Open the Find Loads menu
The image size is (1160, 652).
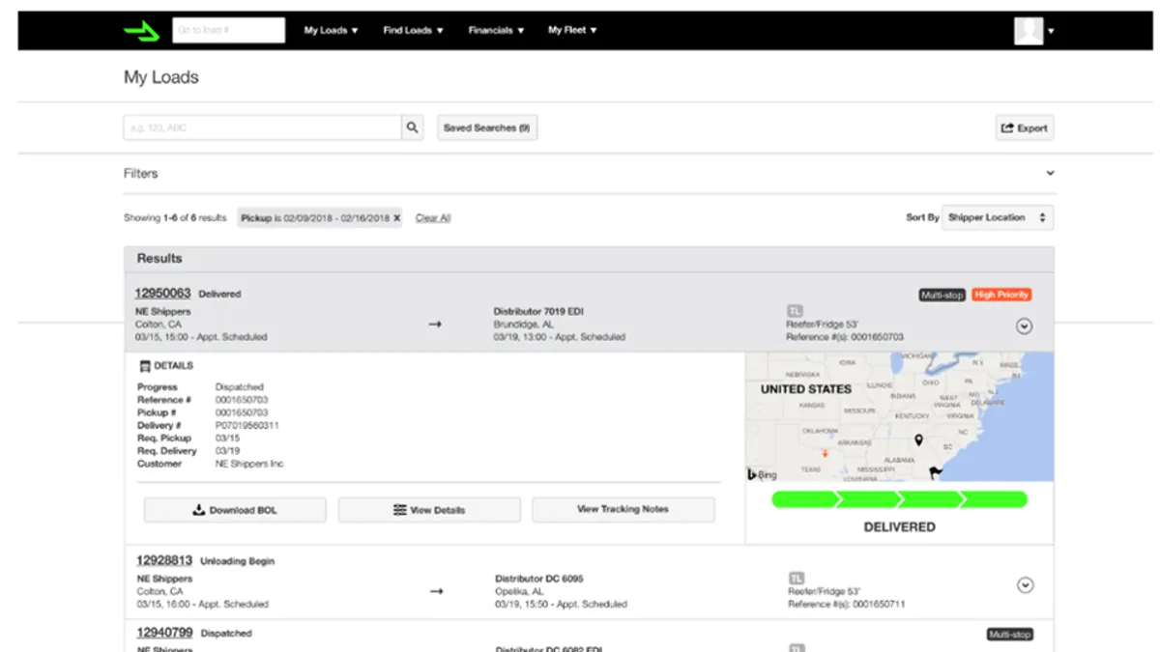(x=413, y=30)
